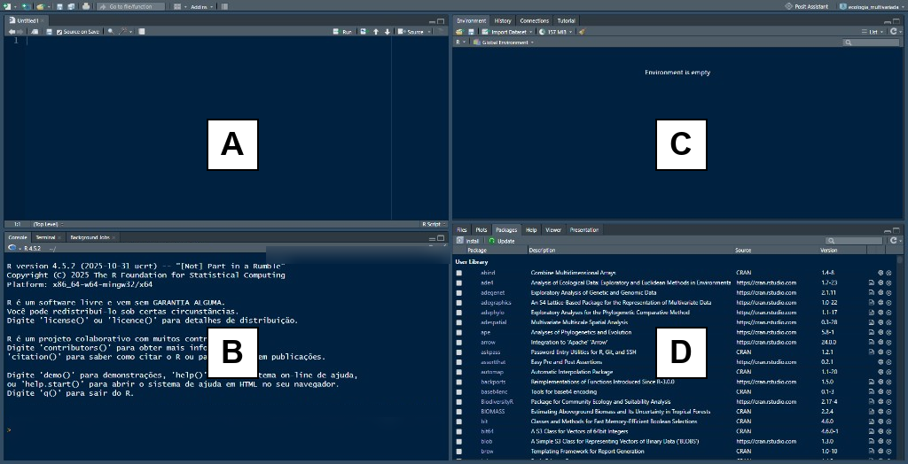This screenshot has width=908, height=464.
Task: Check the ape package checkbox
Action: click(x=459, y=333)
